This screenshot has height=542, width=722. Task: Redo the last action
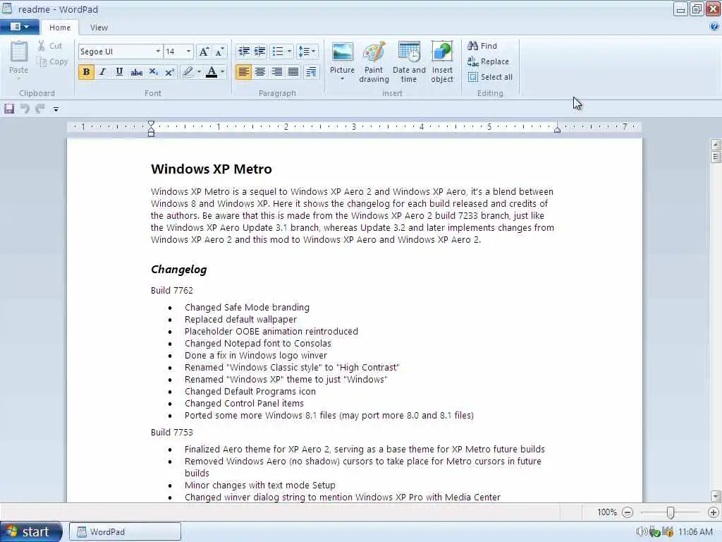click(40, 109)
